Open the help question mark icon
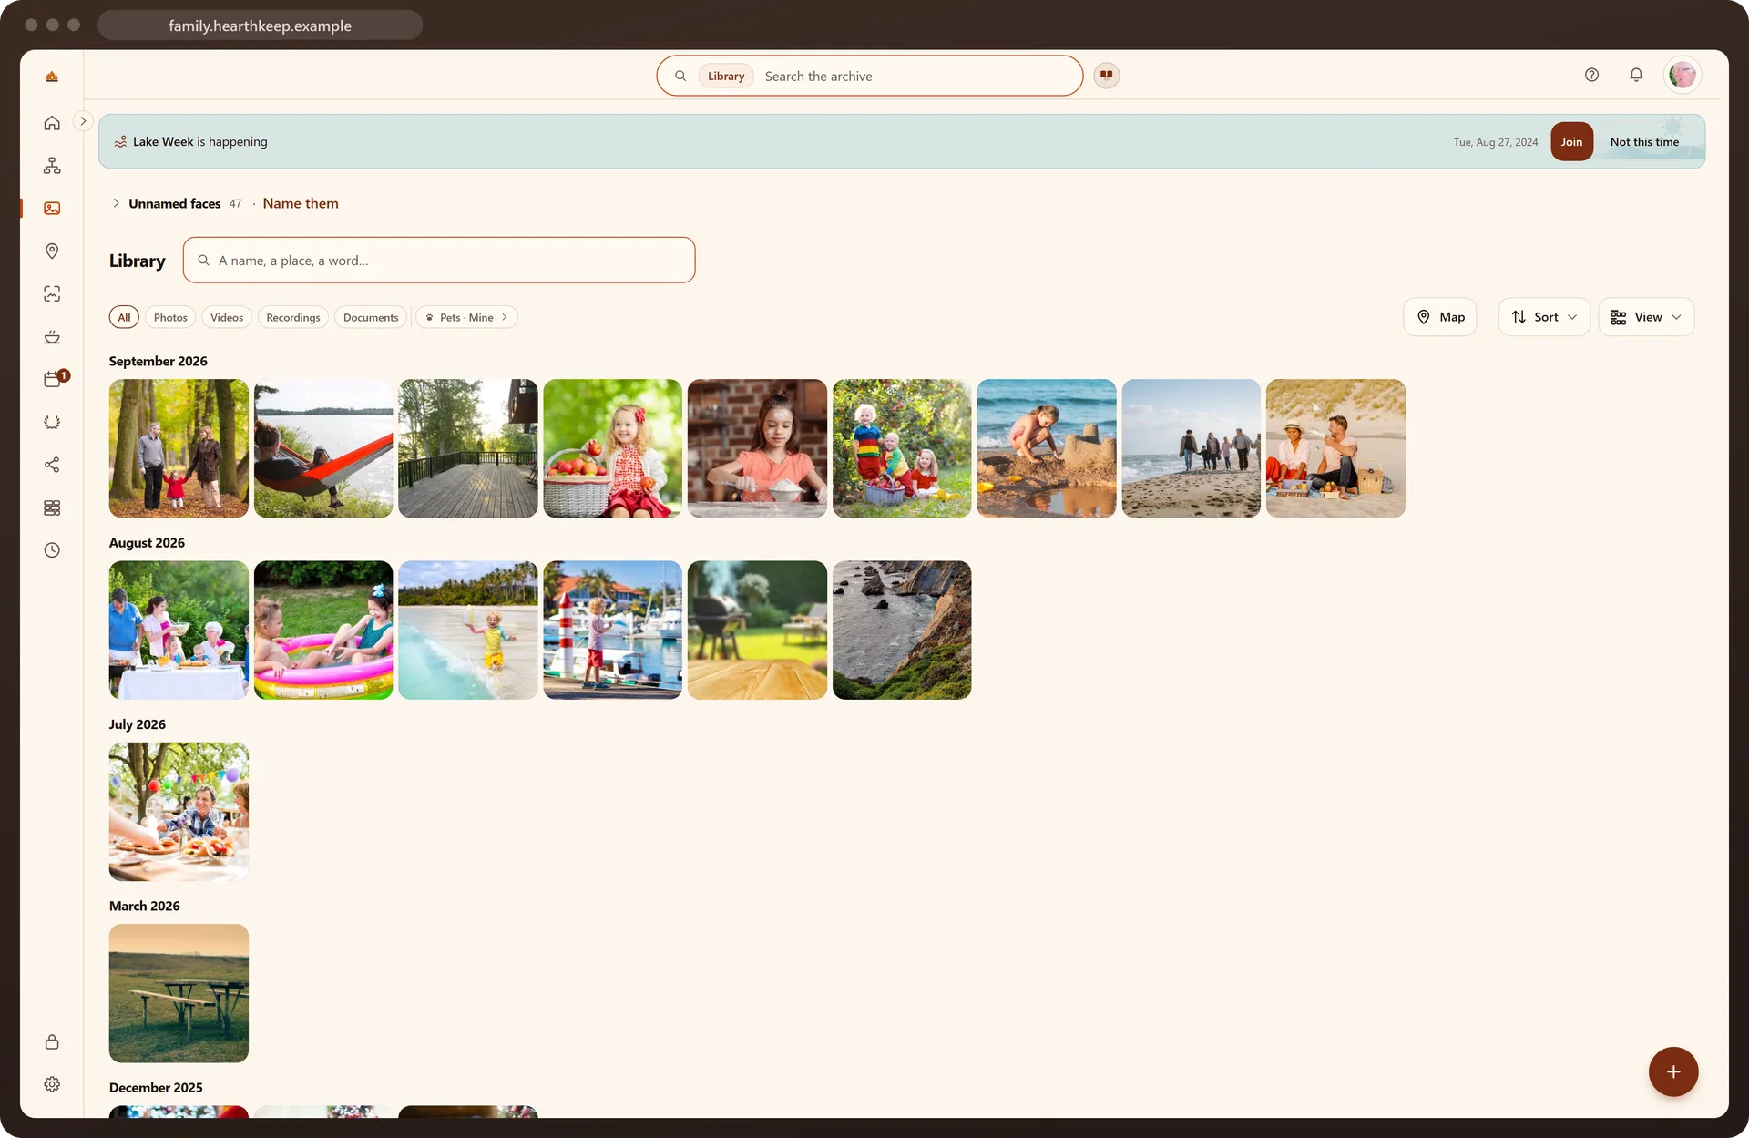The height and width of the screenshot is (1138, 1749). [1591, 76]
